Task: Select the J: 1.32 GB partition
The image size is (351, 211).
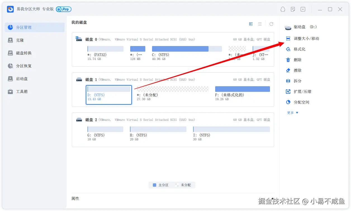Action: [x=261, y=54]
